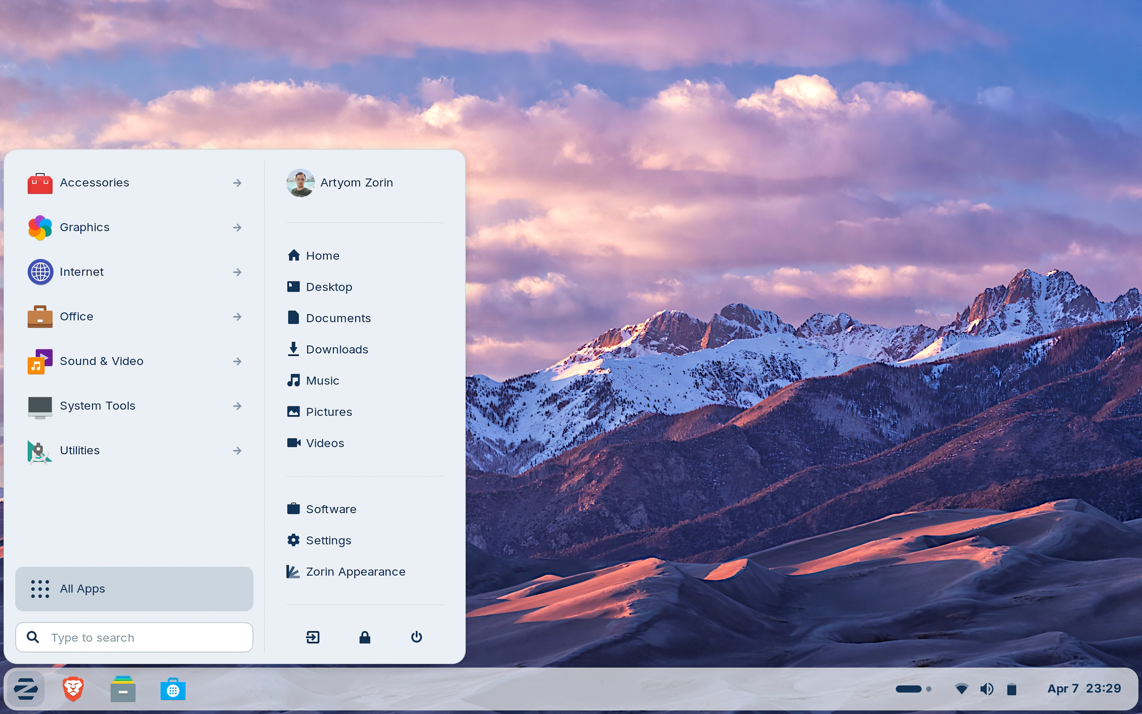Open the Brave browser from the taskbar
This screenshot has width=1142, height=714.
point(72,689)
